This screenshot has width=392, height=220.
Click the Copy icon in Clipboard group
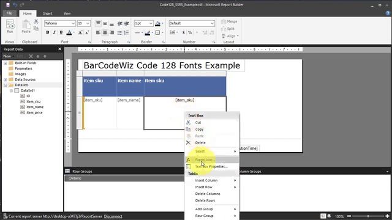tap(36, 29)
